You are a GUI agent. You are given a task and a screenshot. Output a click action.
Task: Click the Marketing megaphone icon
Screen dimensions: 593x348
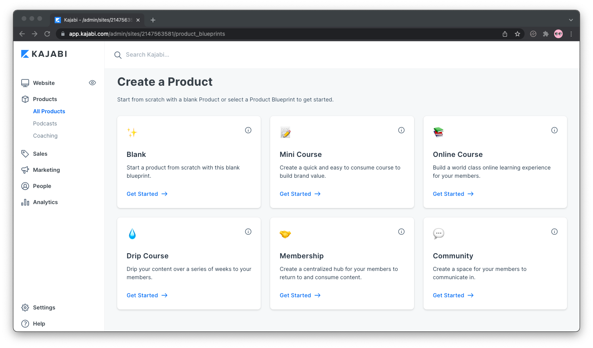point(25,170)
